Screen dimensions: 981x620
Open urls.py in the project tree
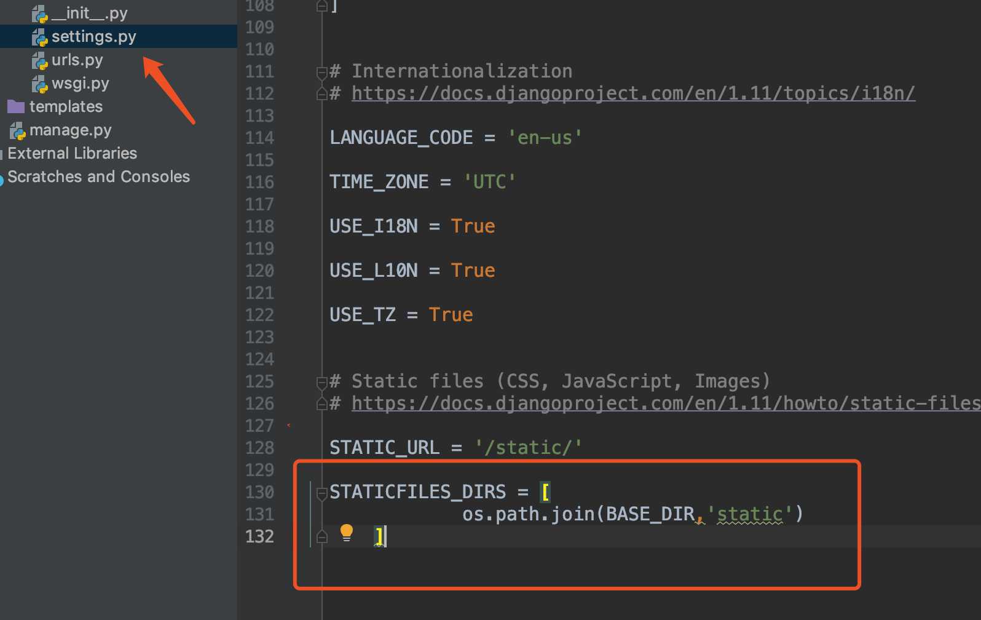click(77, 60)
